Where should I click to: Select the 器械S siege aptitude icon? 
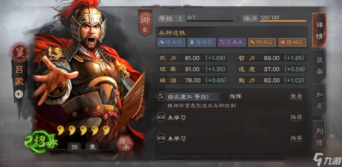tap(292, 42)
